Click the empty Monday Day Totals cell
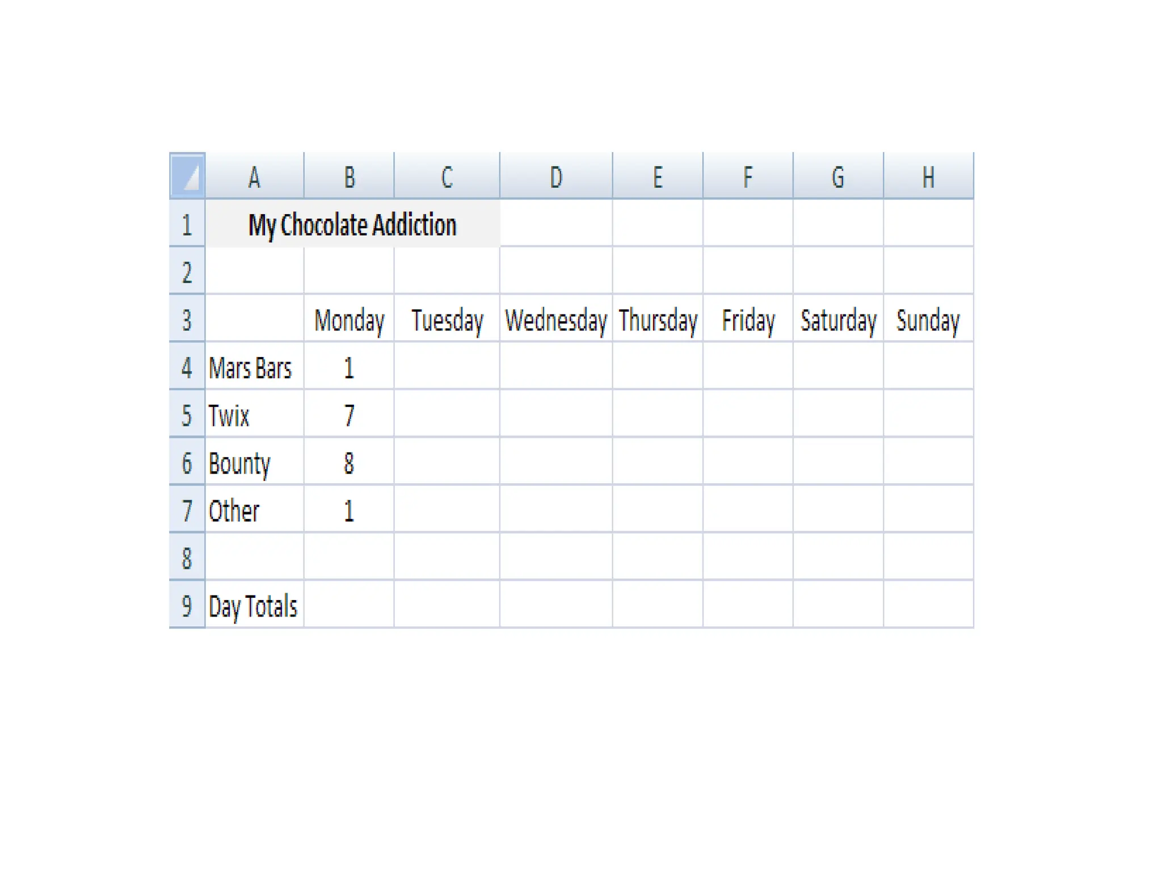 [x=349, y=605]
